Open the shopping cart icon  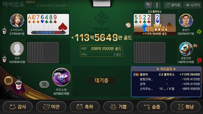tap(44, 85)
